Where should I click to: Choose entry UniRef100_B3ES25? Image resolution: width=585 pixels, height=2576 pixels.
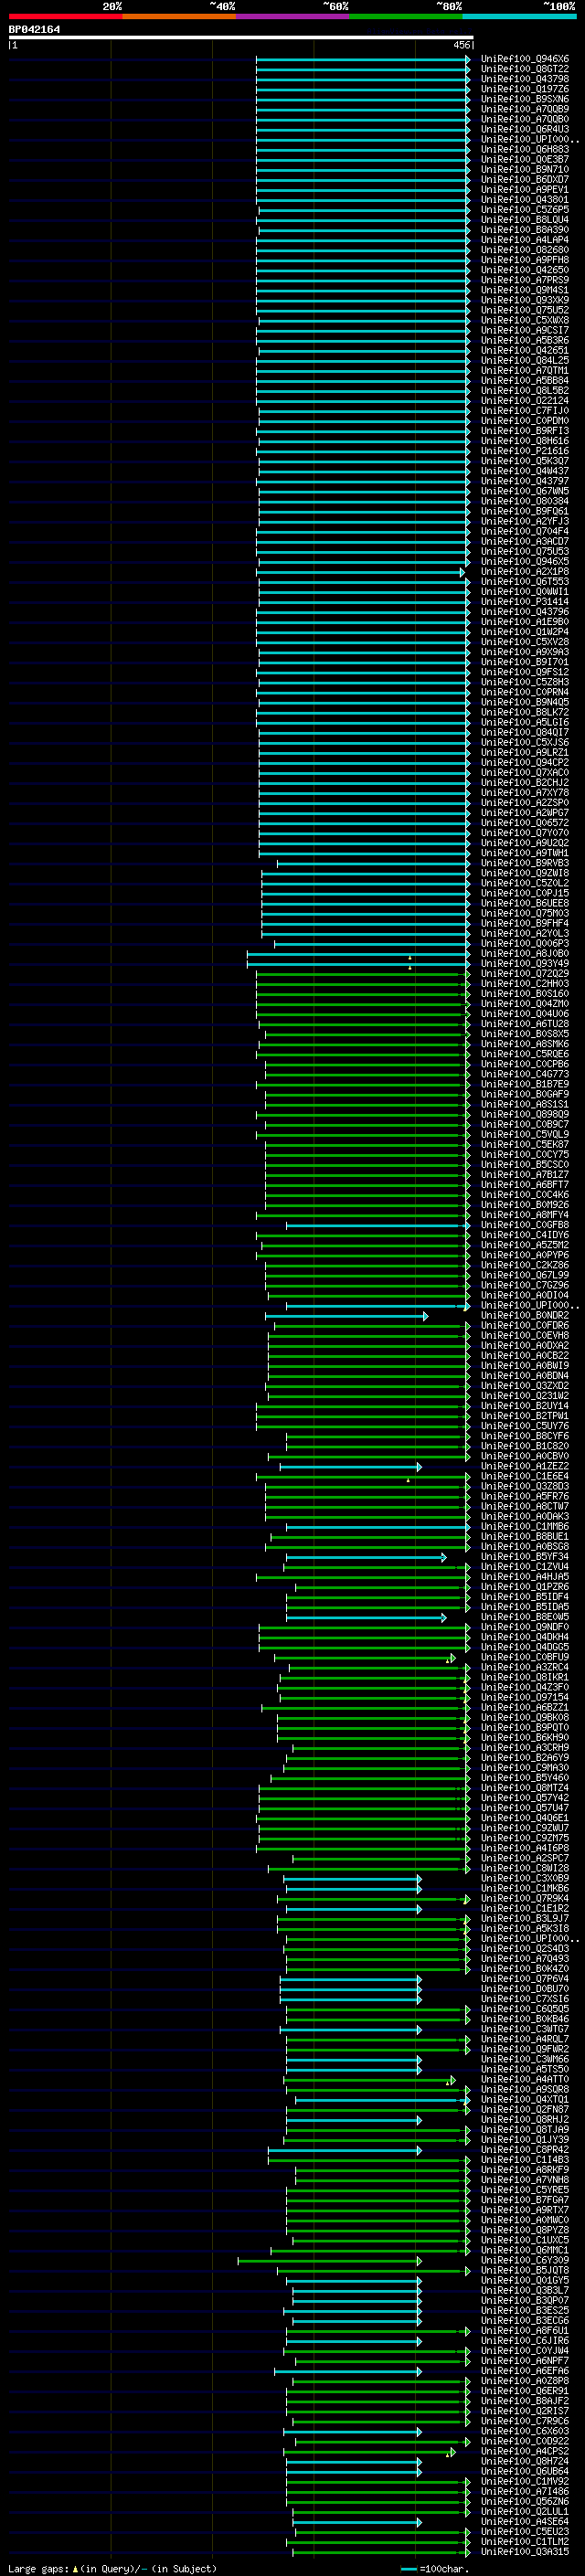tap(524, 2310)
